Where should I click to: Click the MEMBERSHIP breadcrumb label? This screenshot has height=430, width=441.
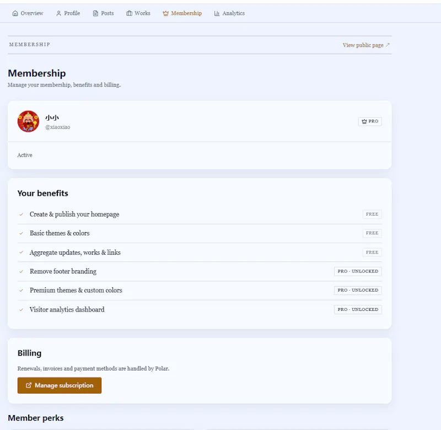click(x=30, y=45)
